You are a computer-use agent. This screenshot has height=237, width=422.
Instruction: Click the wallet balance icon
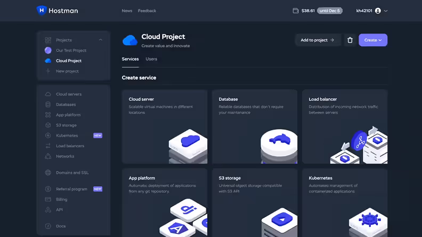[x=296, y=11]
